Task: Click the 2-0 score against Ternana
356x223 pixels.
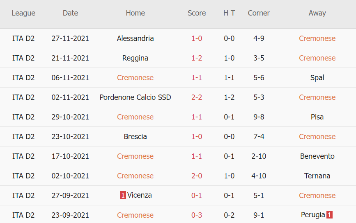Action: tap(197, 176)
